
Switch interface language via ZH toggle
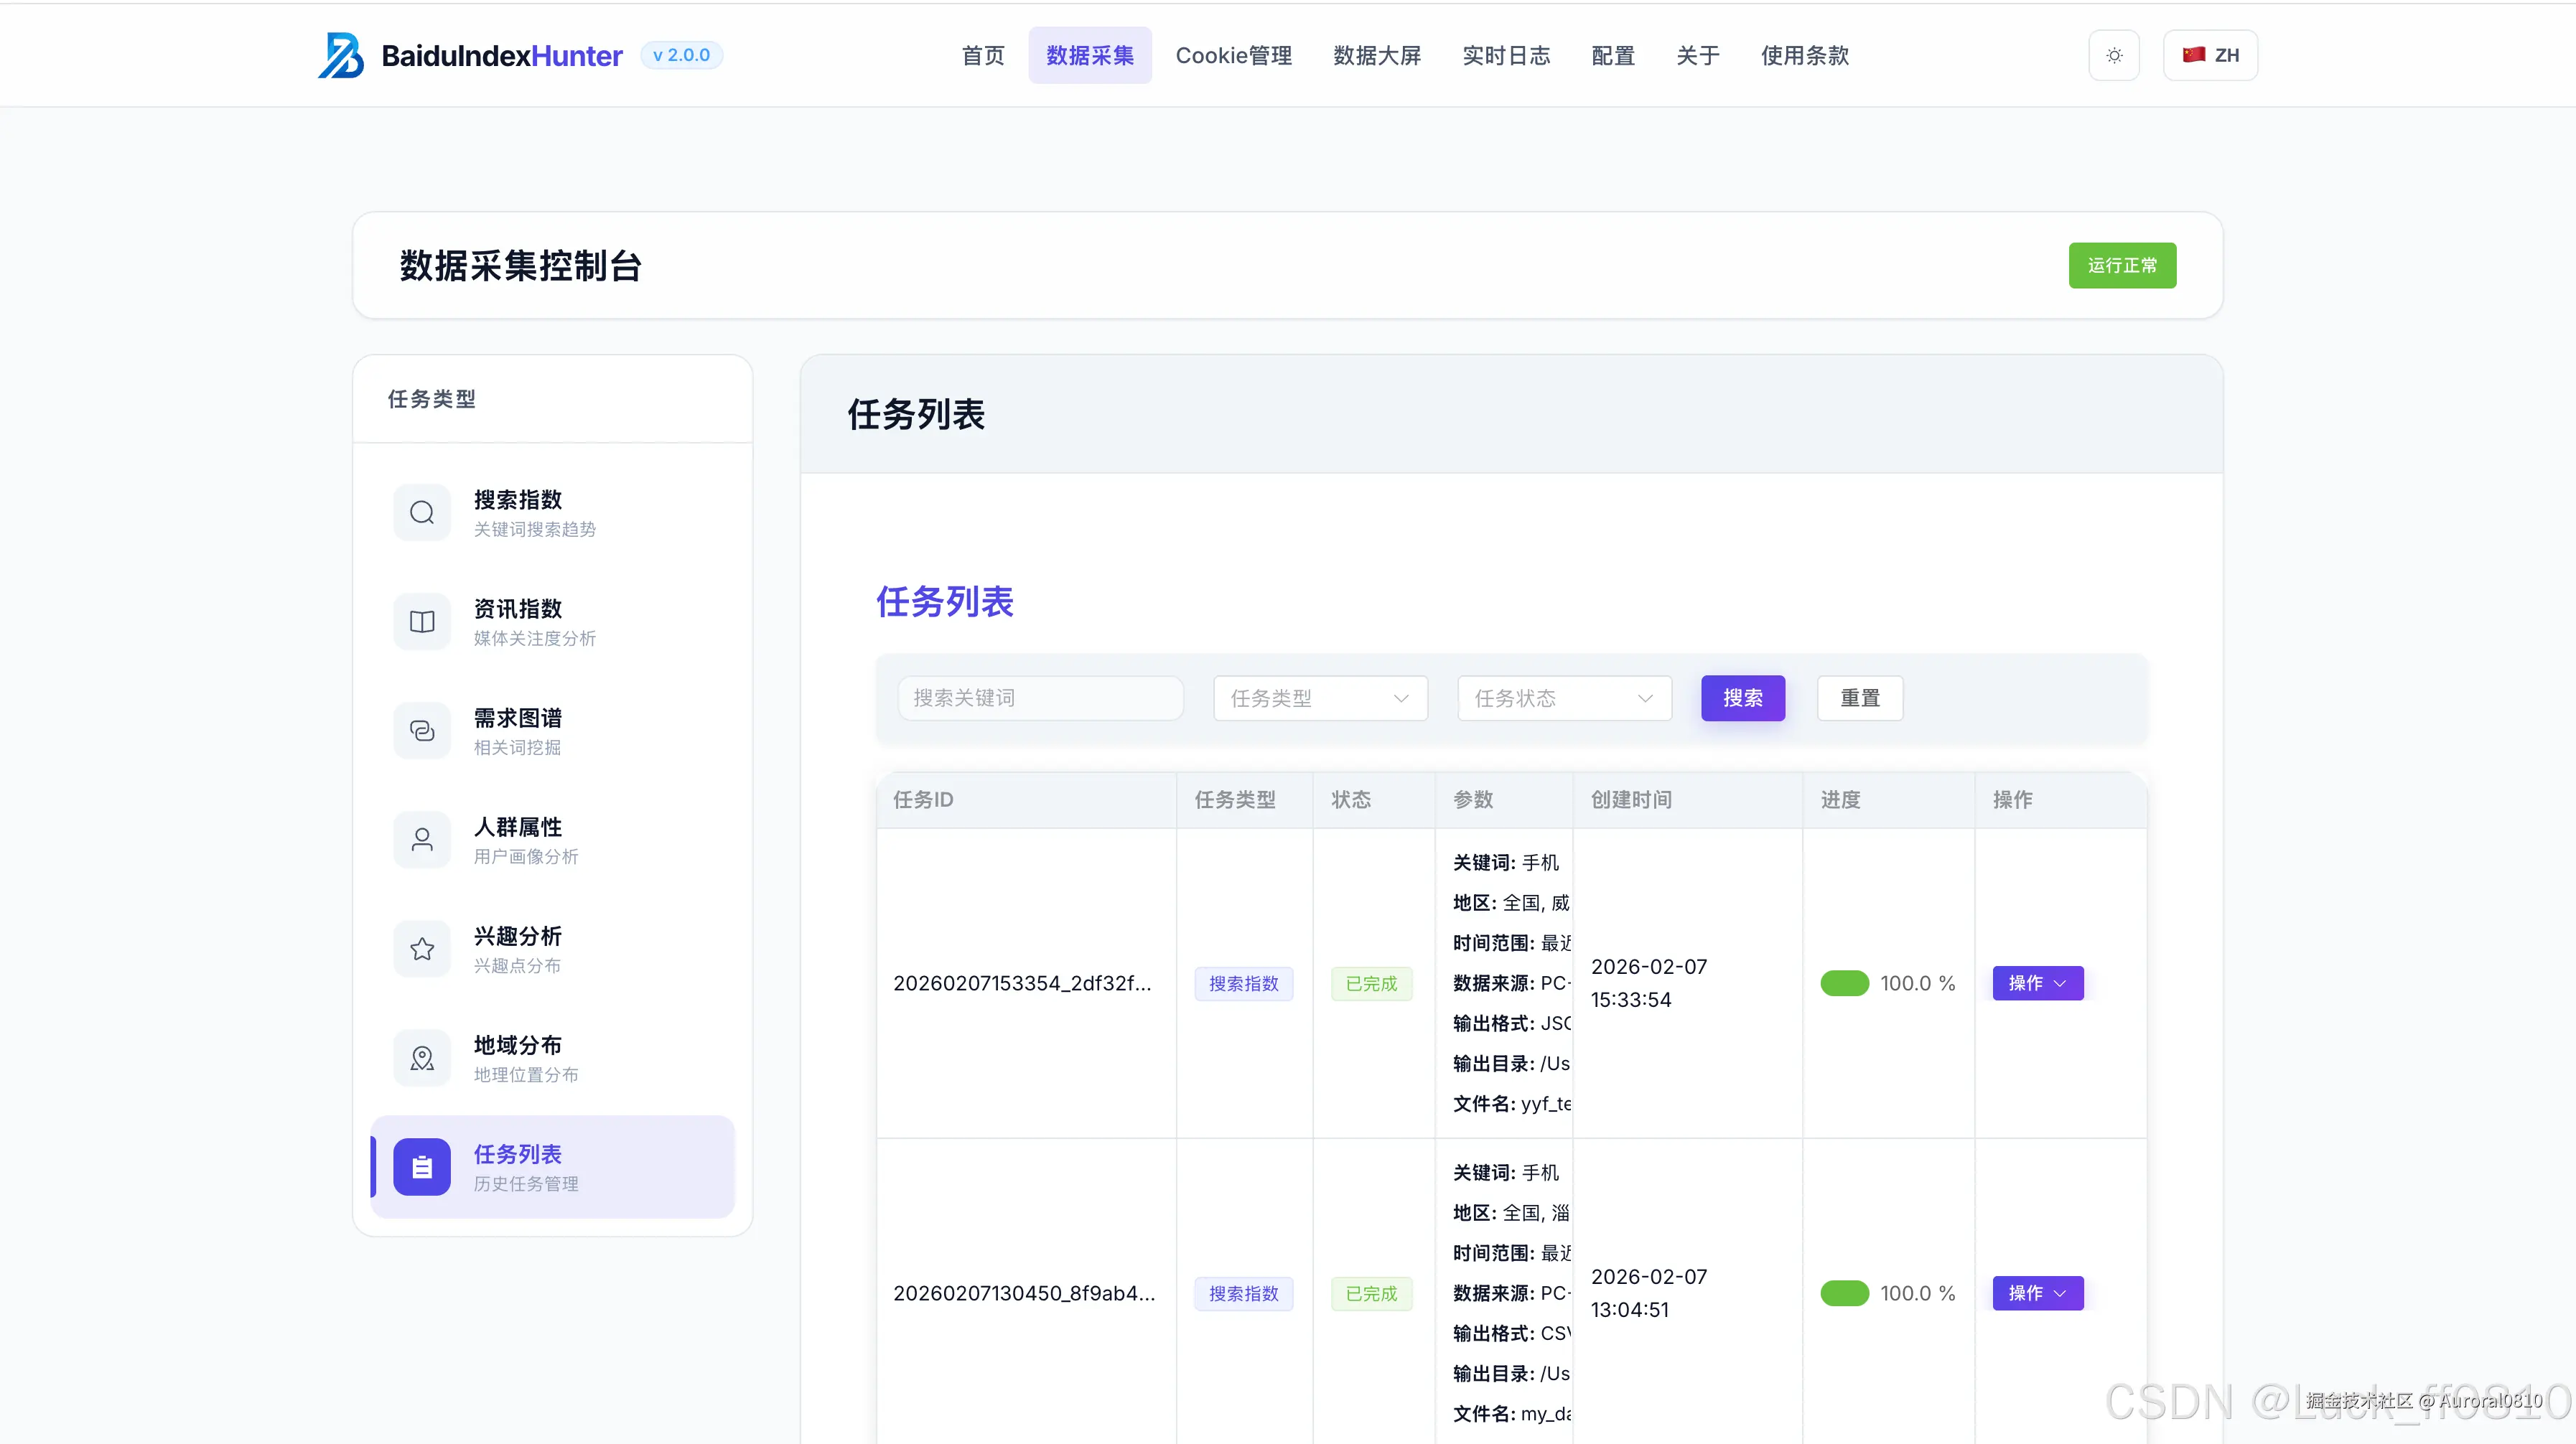coord(2210,55)
